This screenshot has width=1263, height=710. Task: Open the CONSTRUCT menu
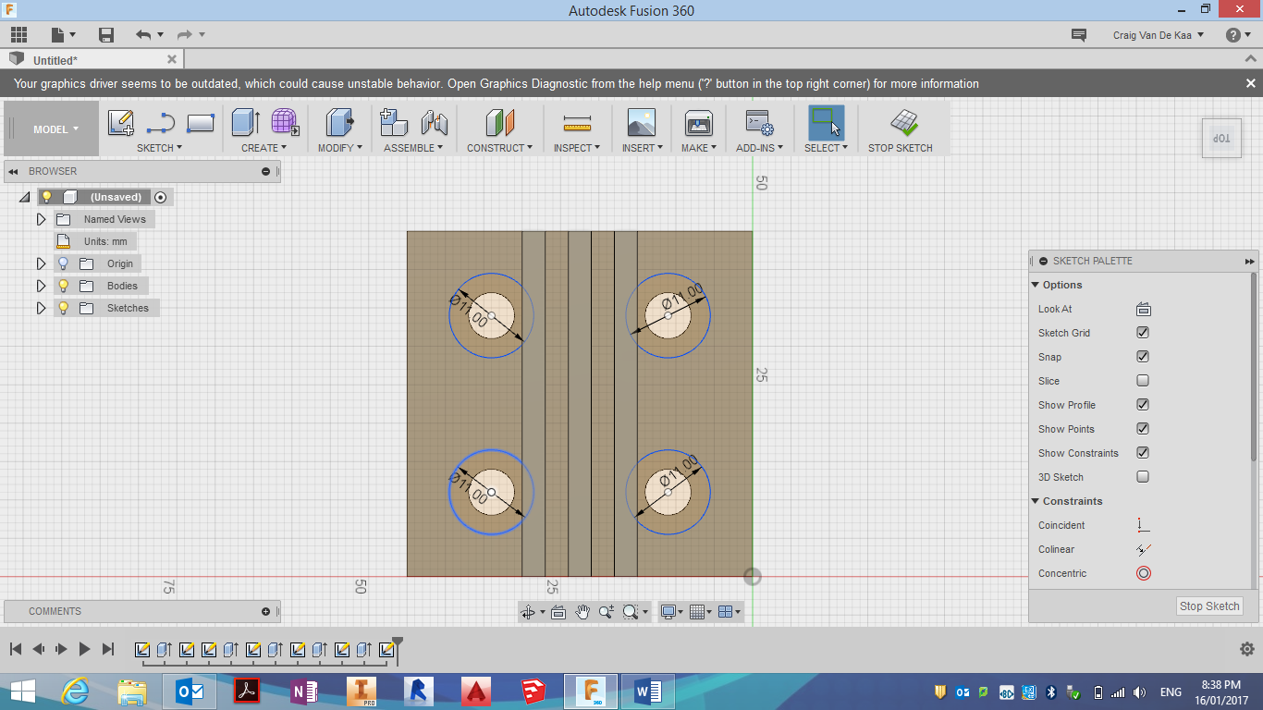pos(499,148)
